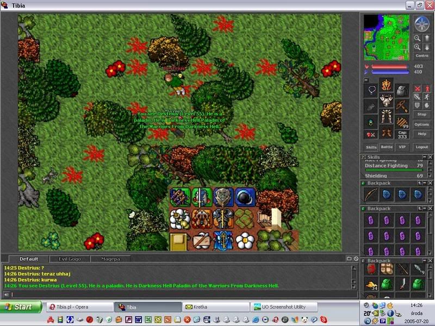Switch to Tibia.pl - Opera in taskbar
Screen dimensions: 435x326
pyautogui.click(x=79, y=307)
